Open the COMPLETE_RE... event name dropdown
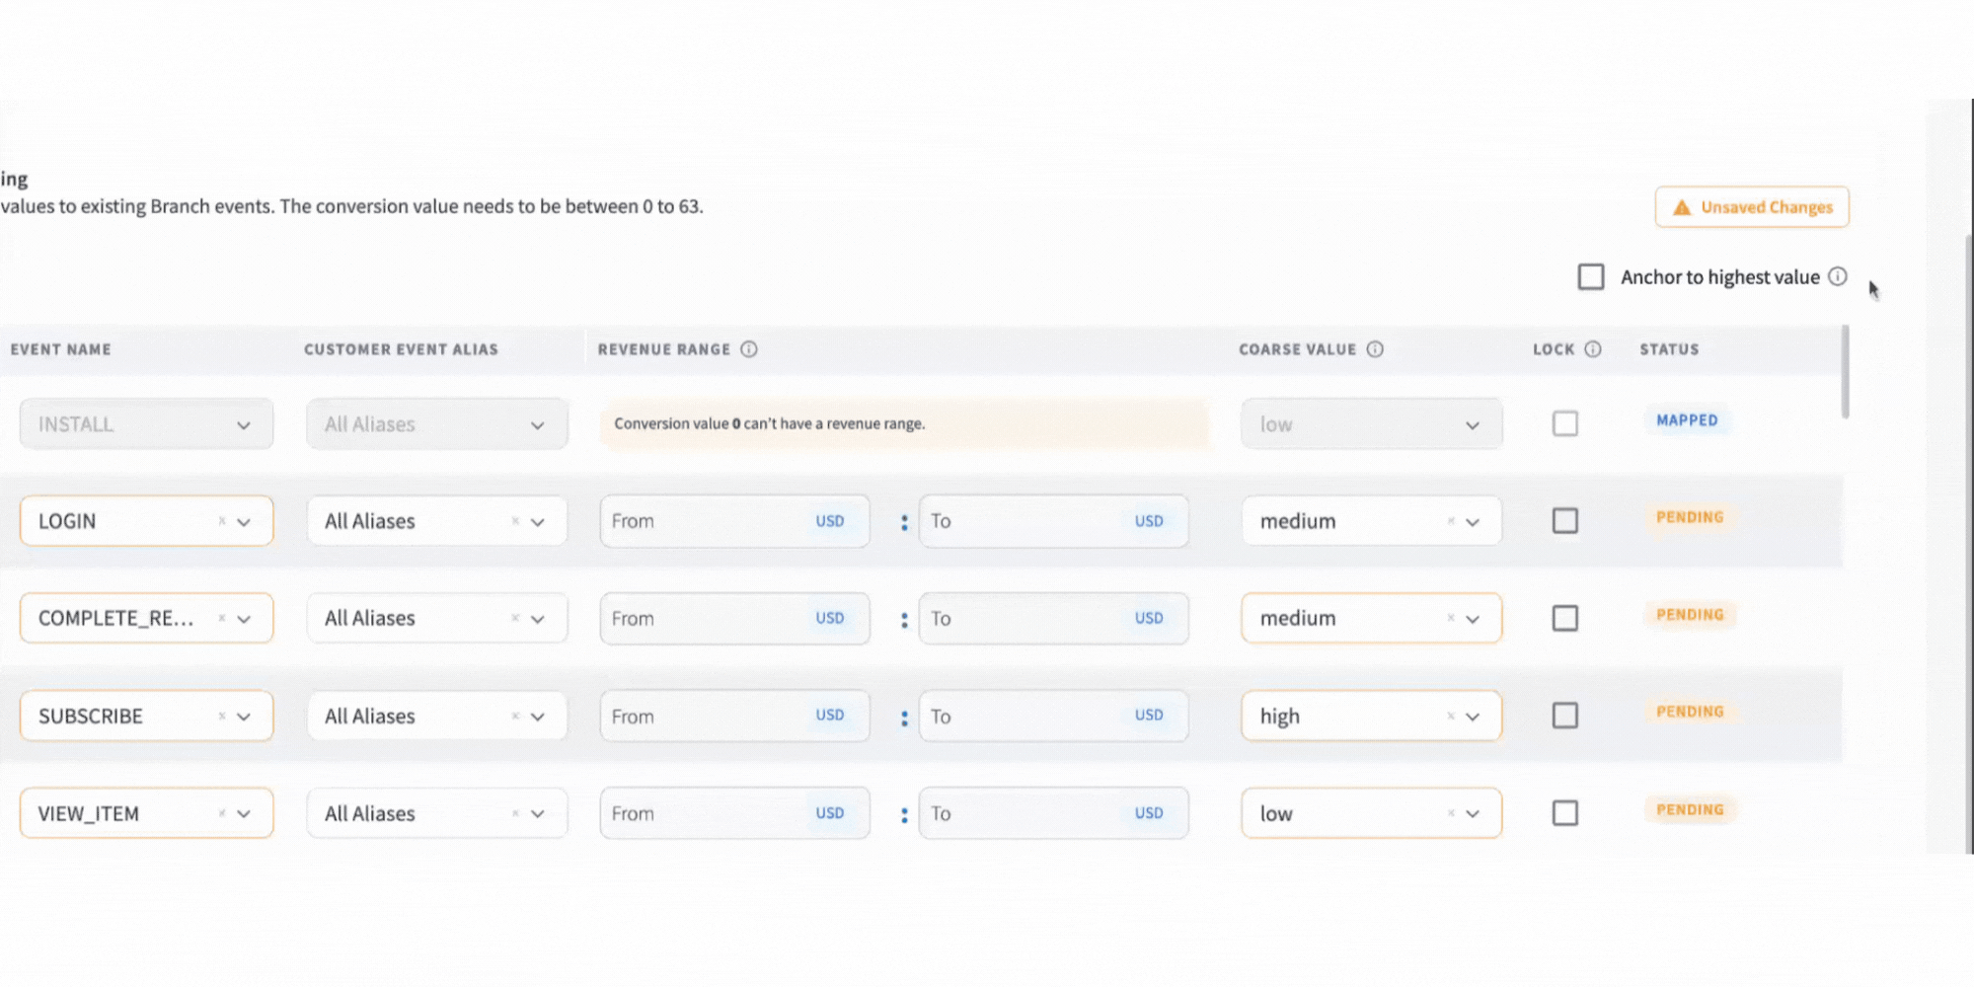1974x987 pixels. 244,619
